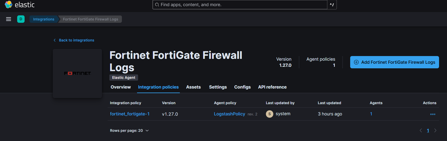
Task: Click the system user avatar
Action: click(269, 114)
